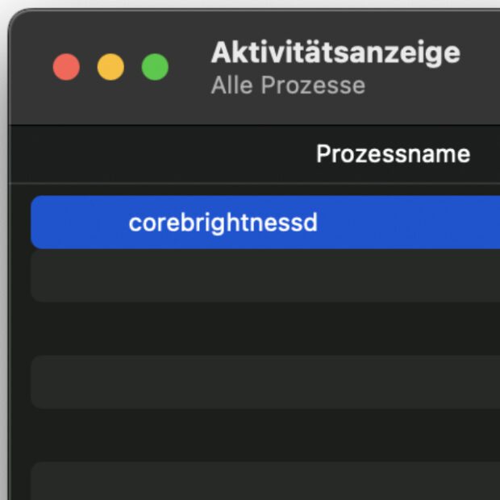Close the Aktivitätsanzeige window with red button
500x500 pixels.
pos(66,67)
